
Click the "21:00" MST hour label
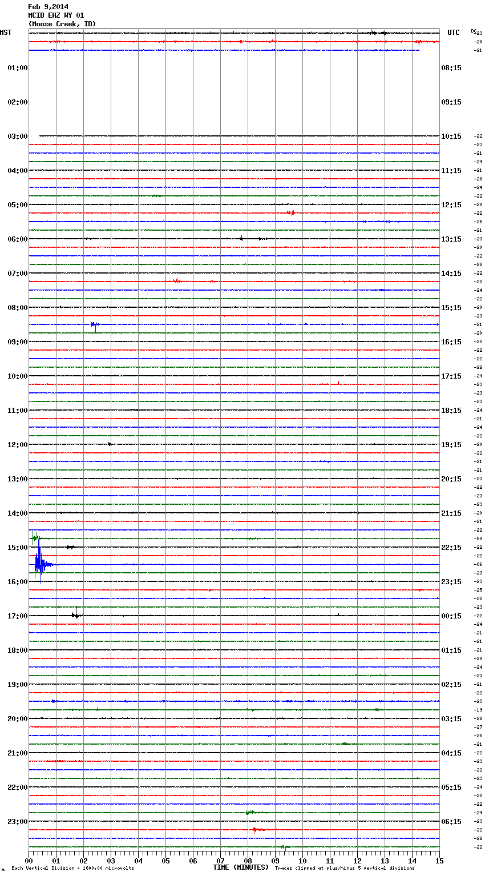pos(18,753)
